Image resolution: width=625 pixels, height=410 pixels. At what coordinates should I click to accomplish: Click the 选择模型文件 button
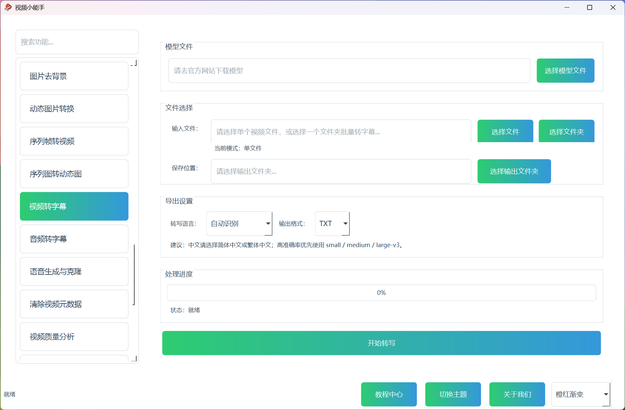565,71
